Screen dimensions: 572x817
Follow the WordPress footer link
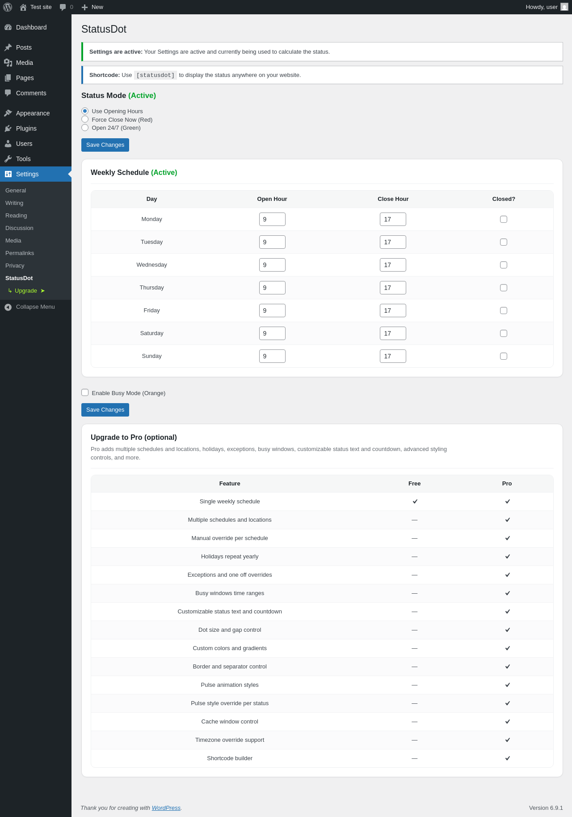[166, 808]
